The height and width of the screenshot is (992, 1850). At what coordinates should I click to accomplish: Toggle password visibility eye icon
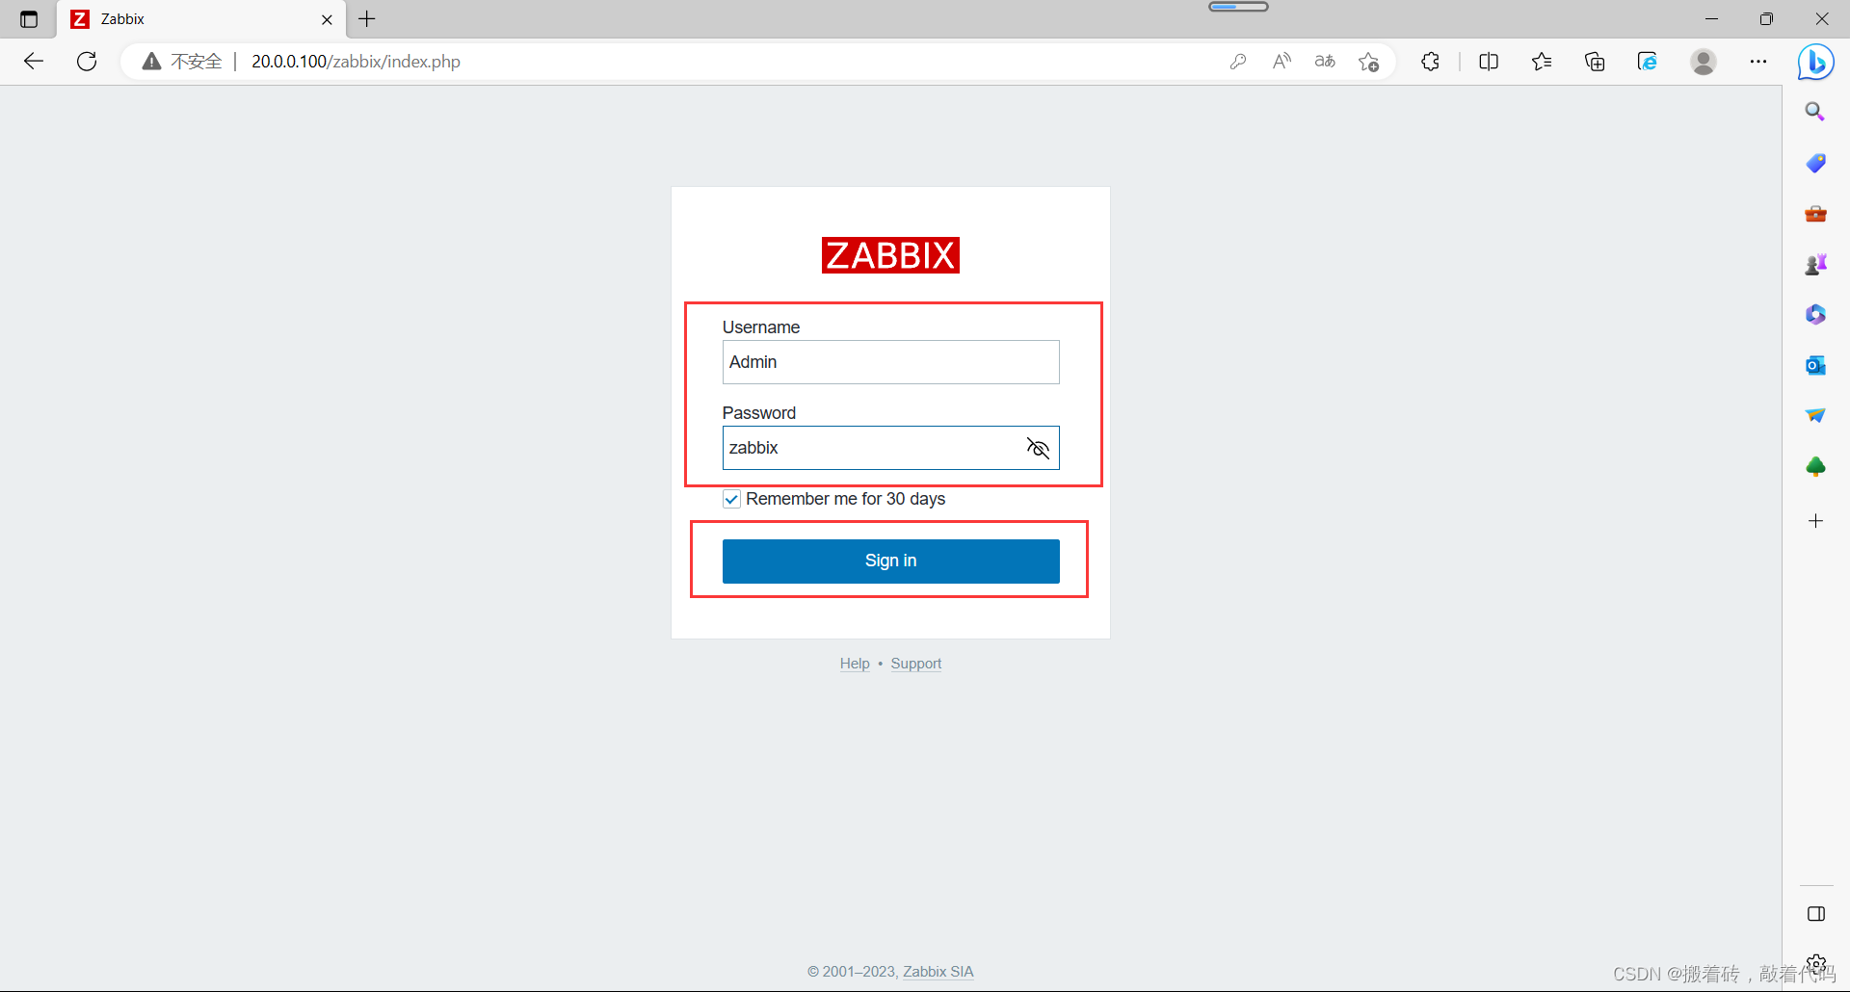coord(1038,448)
